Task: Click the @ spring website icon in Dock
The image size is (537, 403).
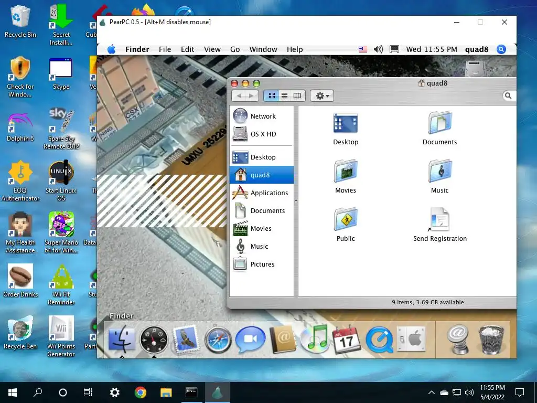Action: [458, 339]
